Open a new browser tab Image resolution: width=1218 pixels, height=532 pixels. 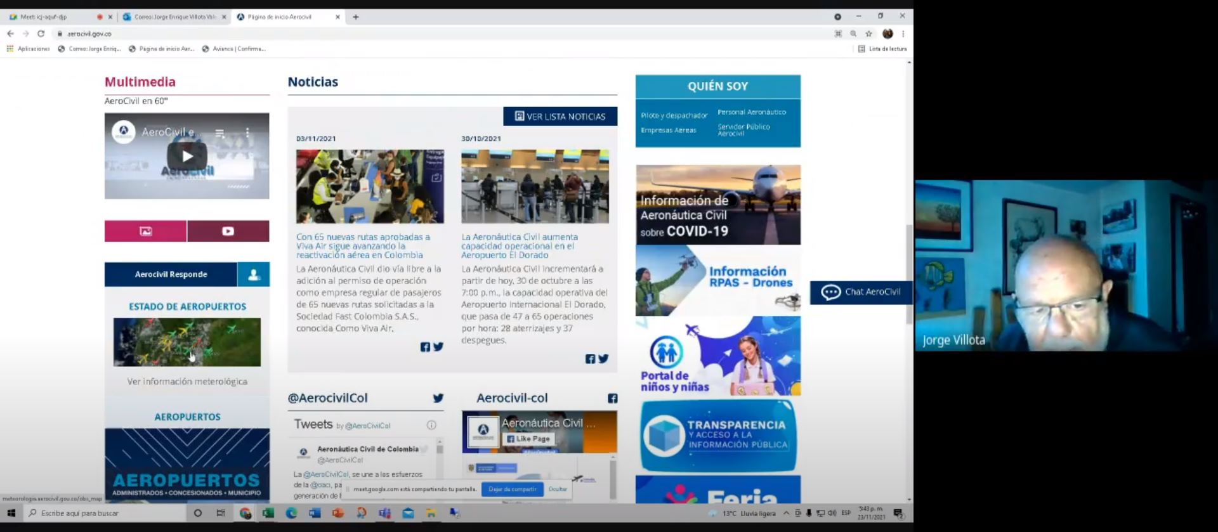click(356, 17)
